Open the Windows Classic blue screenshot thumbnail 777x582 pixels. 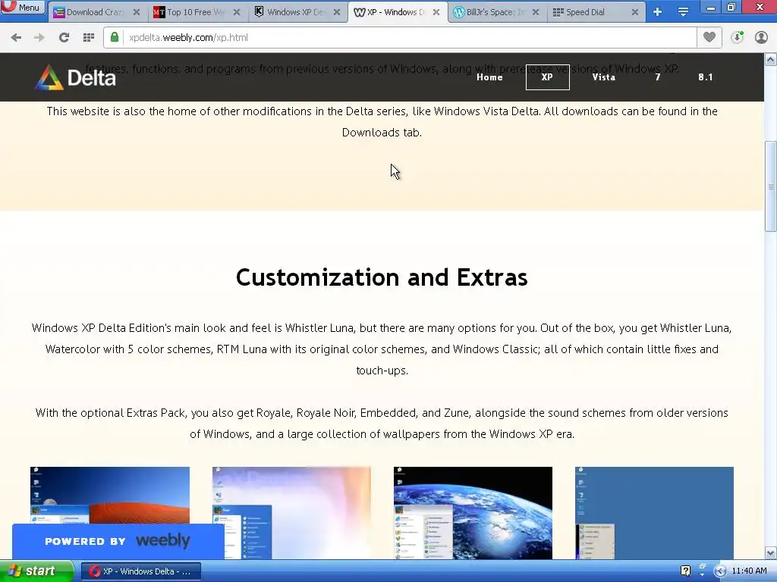(655, 513)
